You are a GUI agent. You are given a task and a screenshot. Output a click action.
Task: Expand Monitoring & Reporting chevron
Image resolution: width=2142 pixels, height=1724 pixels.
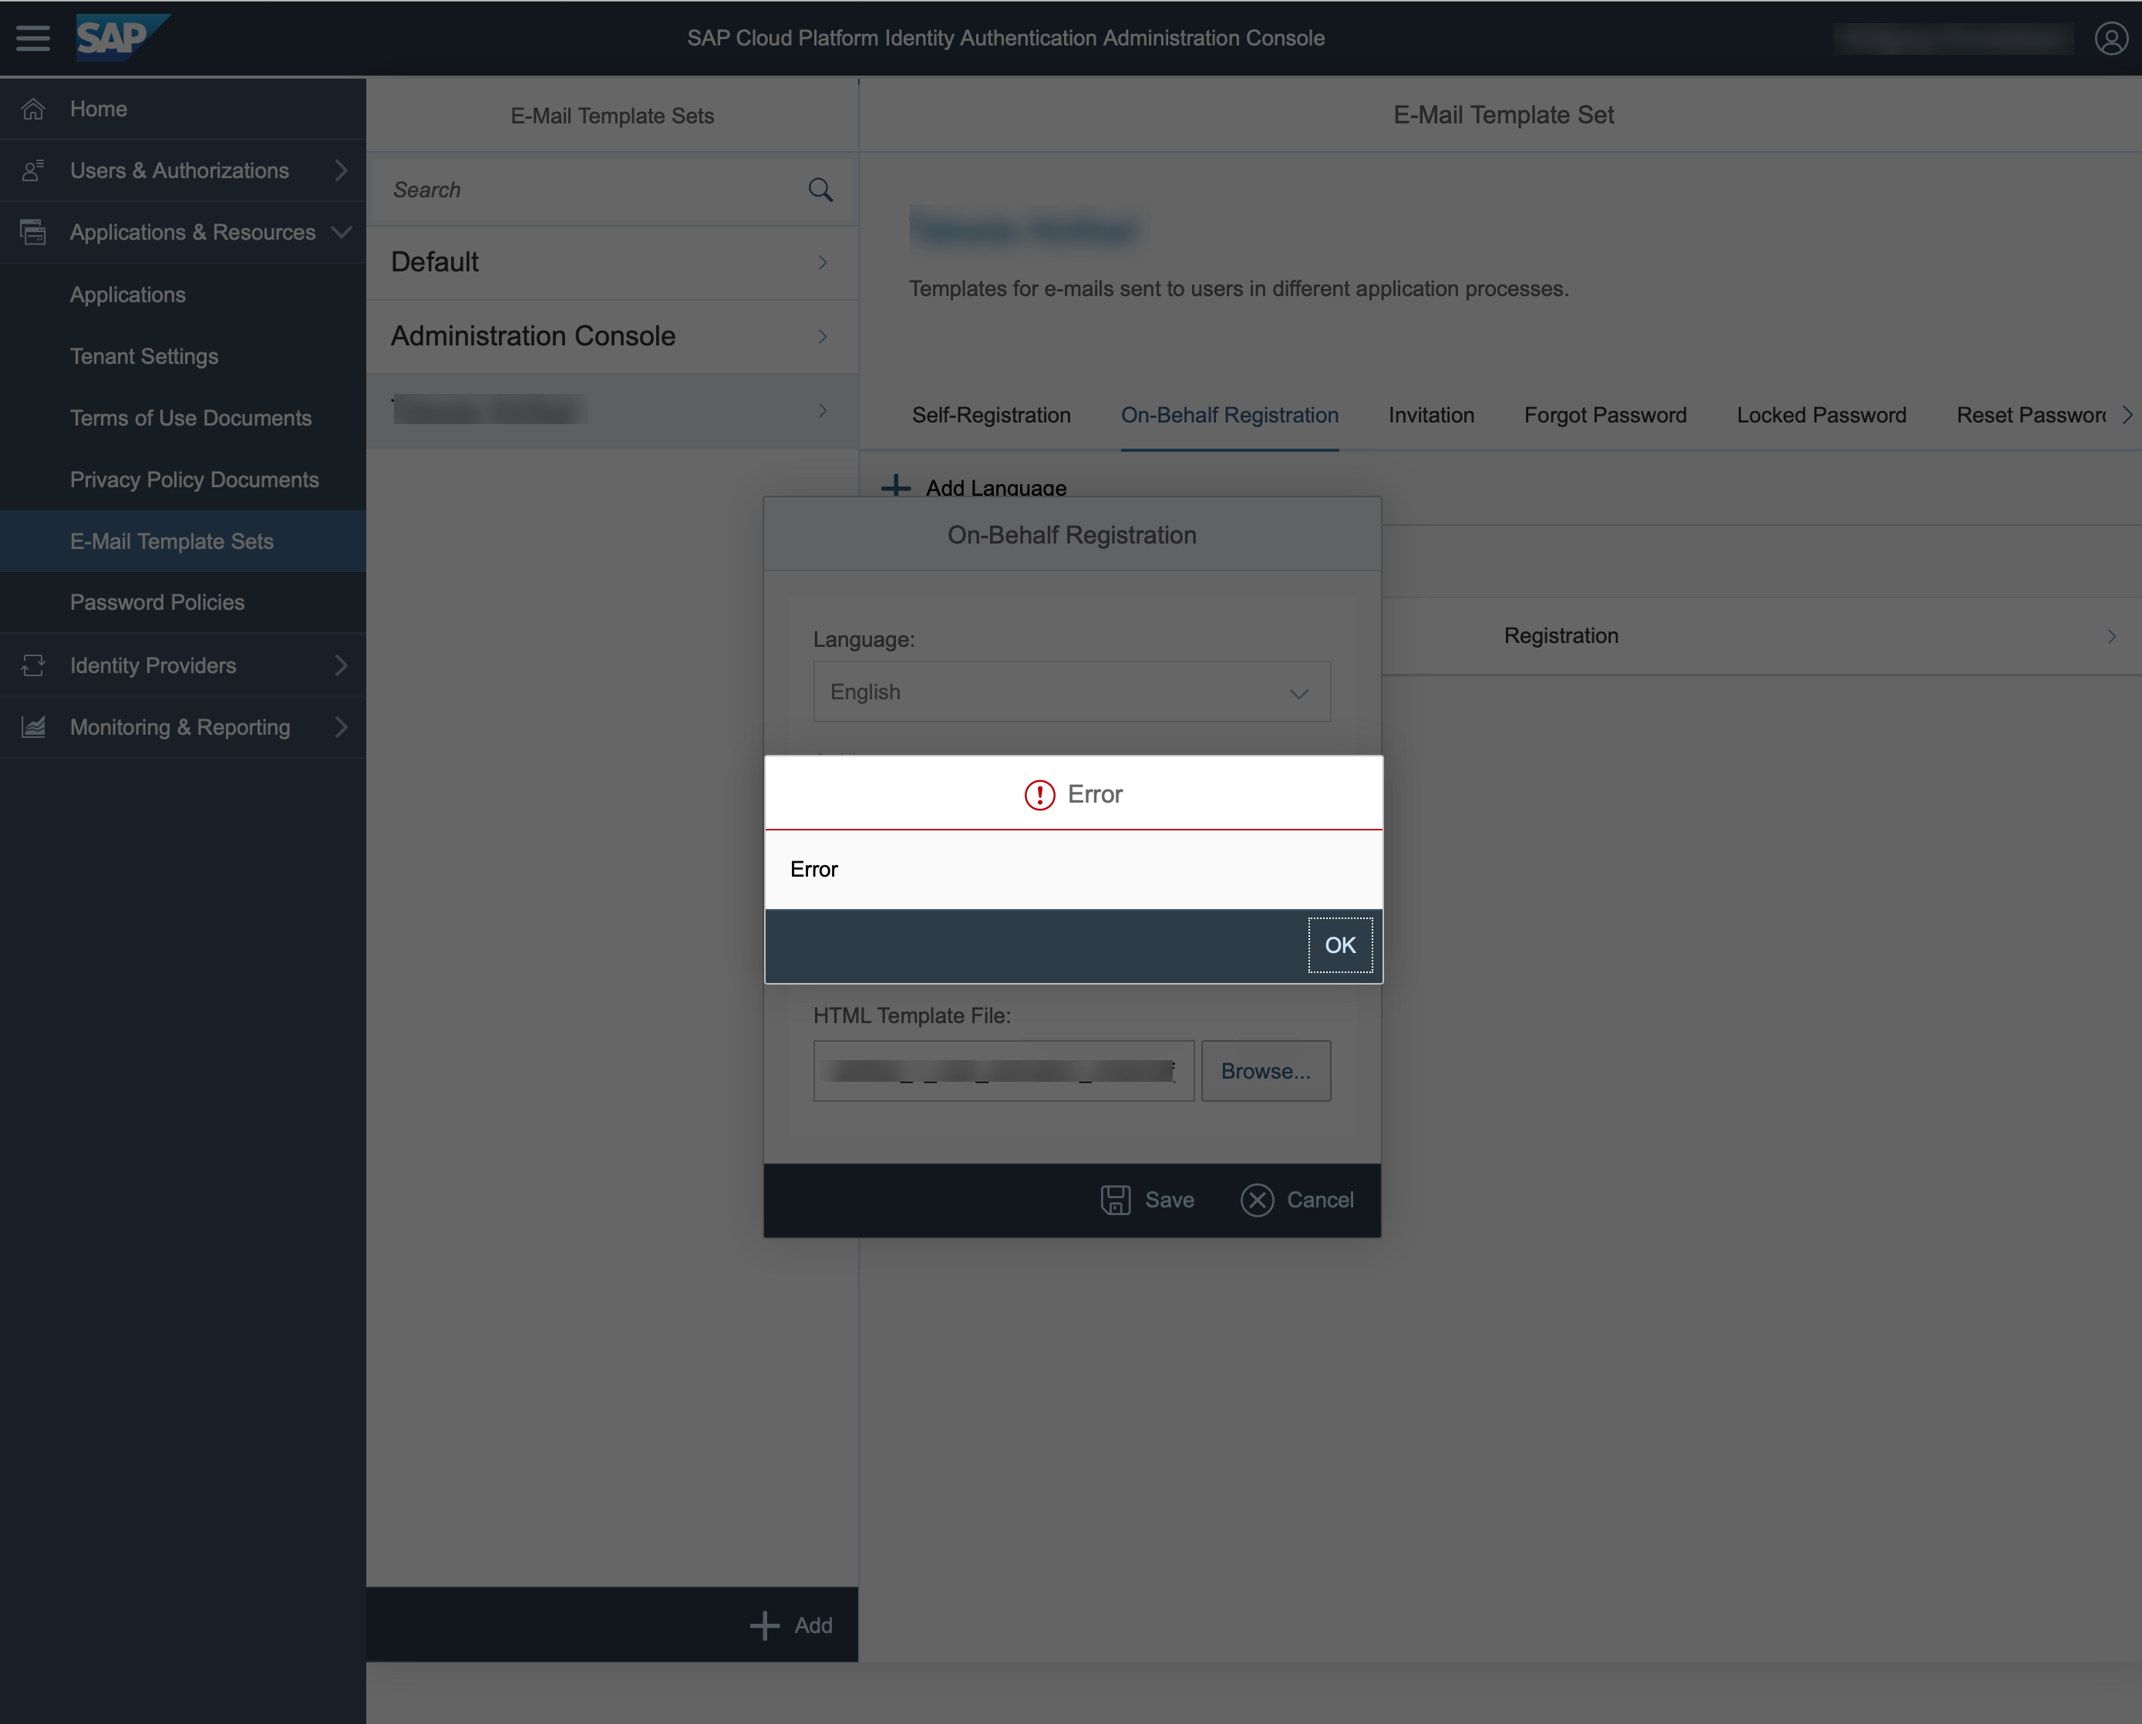(x=341, y=727)
